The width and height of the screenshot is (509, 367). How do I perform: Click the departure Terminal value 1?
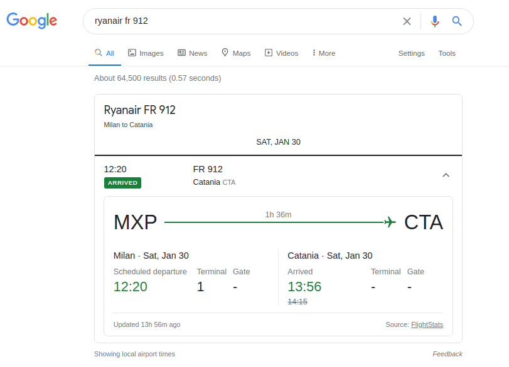coord(200,287)
